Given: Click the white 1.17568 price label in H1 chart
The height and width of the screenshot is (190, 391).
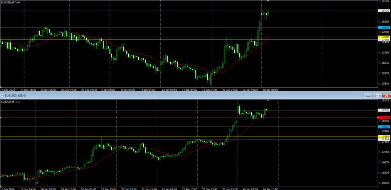Looking at the screenshot, I should (x=383, y=140).
